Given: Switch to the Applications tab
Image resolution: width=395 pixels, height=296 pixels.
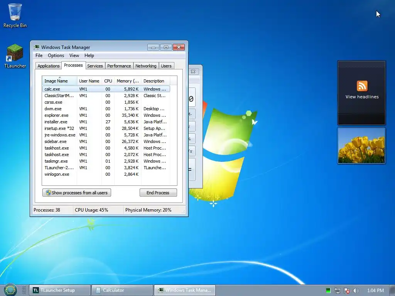Looking at the screenshot, I should coord(48,66).
